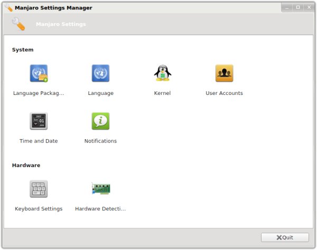Image resolution: width=317 pixels, height=250 pixels.
Task: Click the "Manjaro Settings" header text
Action: [61, 24]
